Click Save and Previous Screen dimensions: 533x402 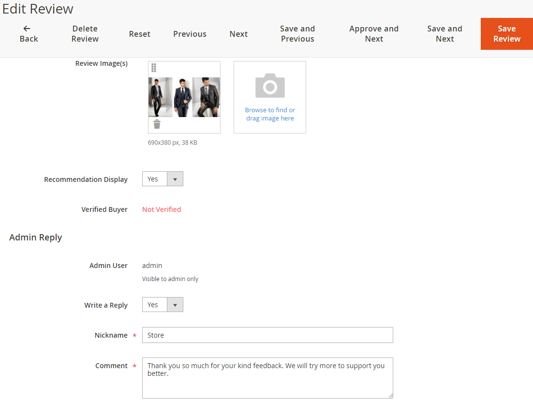tap(297, 34)
